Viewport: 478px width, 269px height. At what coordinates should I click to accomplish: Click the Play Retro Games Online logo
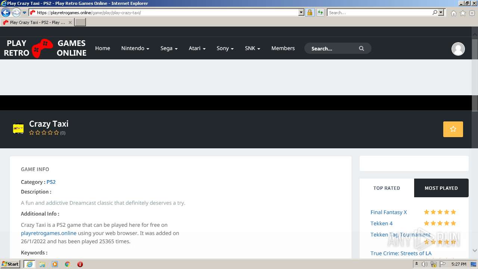(45, 48)
